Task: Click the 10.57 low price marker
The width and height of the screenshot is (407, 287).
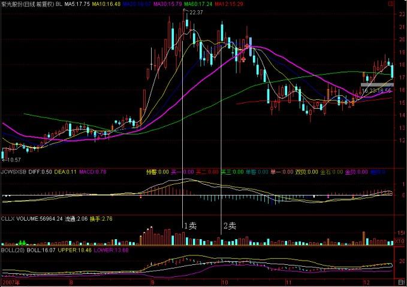Action: (x=13, y=160)
